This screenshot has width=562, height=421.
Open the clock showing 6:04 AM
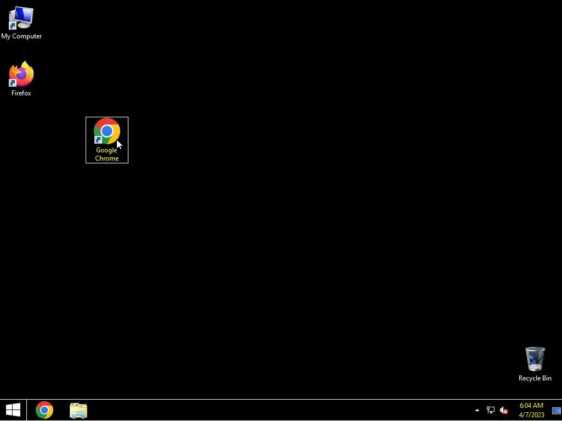pos(531,410)
